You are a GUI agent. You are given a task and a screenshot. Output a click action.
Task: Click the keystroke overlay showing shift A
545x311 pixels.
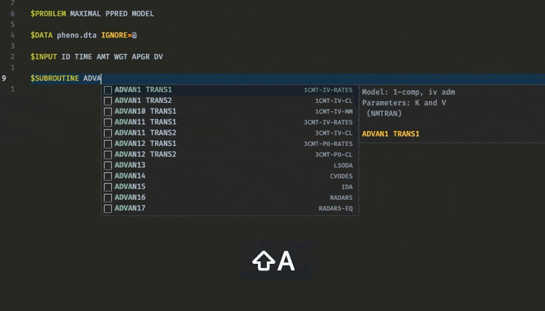click(274, 261)
